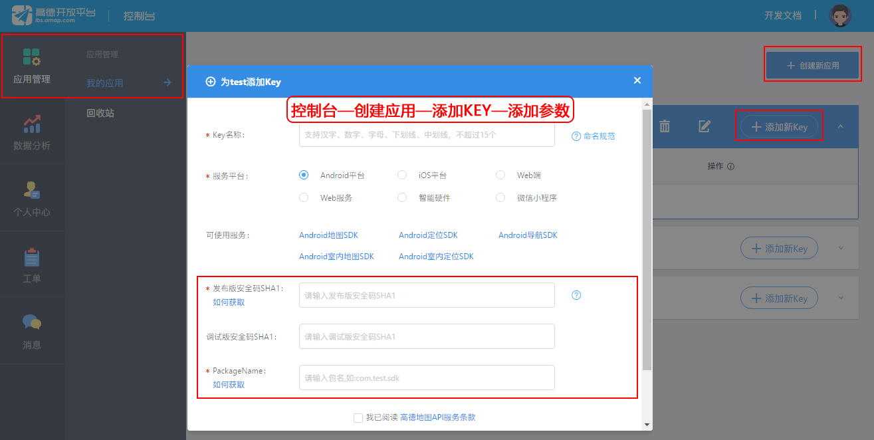Click the trash delete icon for app
874x440 pixels.
tap(664, 126)
